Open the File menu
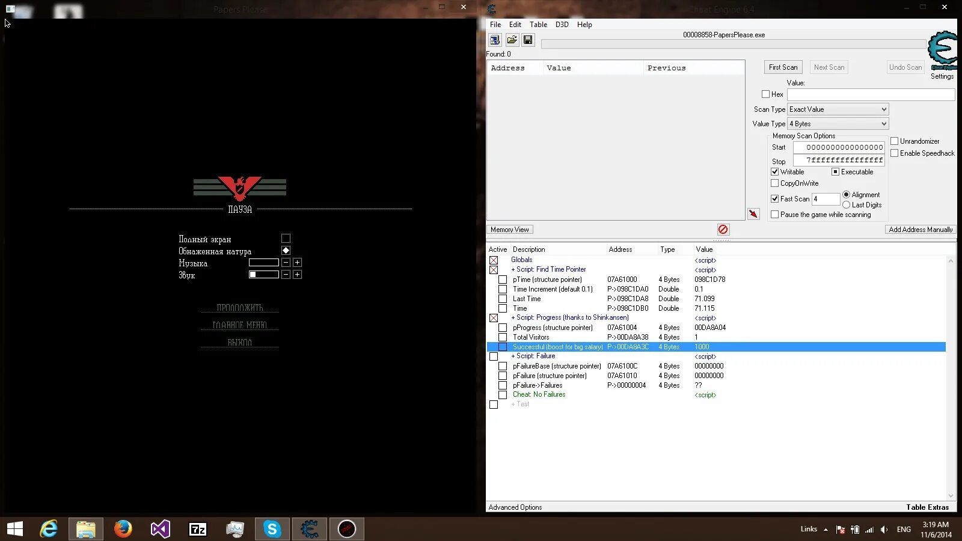 pos(495,25)
